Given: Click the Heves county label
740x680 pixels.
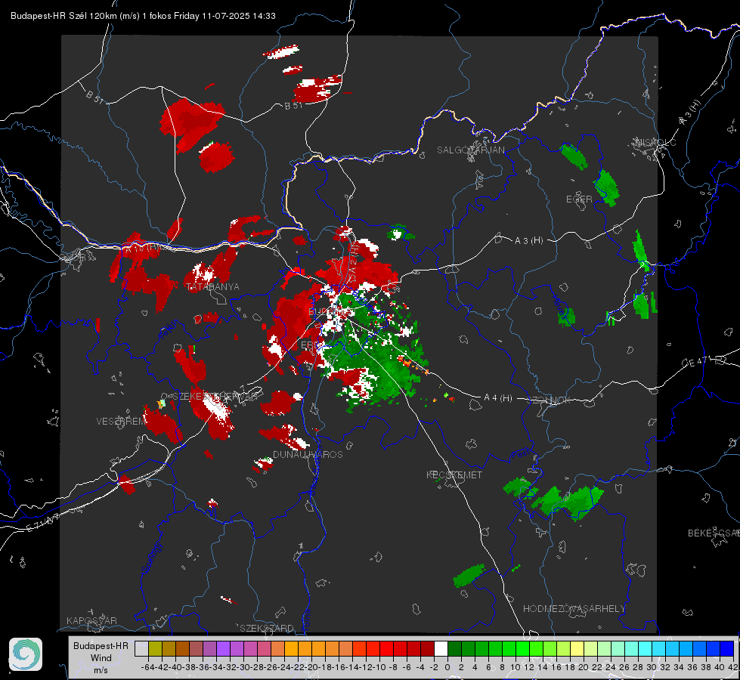Looking at the screenshot, I should (559, 305).
